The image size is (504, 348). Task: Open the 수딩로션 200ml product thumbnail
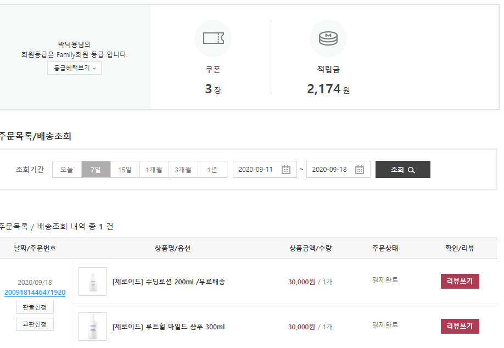[93, 282]
